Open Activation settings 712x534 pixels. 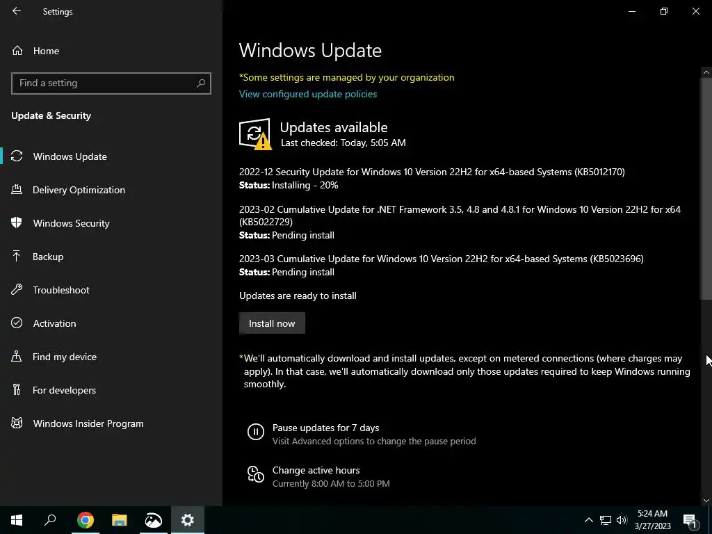(x=111, y=323)
